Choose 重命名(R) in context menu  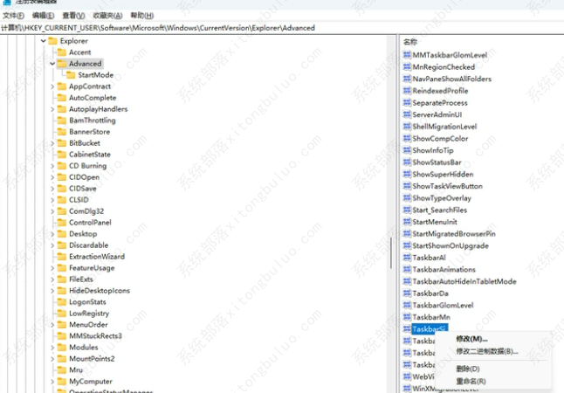pyautogui.click(x=471, y=381)
